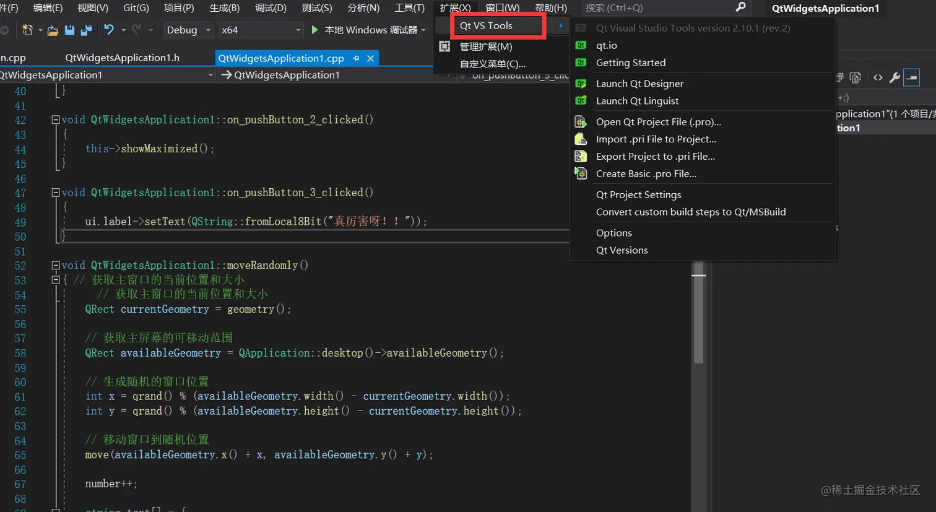The image size is (936, 512).
Task: Click the ui.label->setText code line
Action: [256, 222]
